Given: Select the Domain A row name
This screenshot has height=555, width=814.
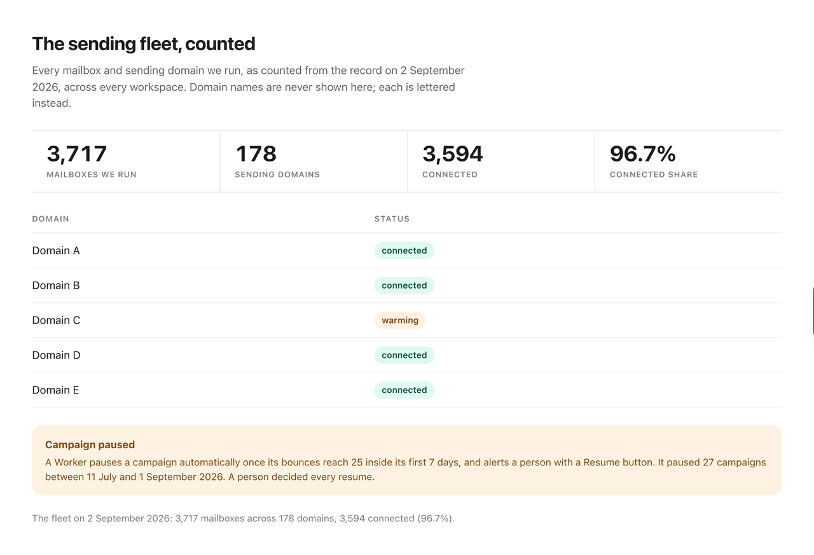Looking at the screenshot, I should (x=56, y=250).
